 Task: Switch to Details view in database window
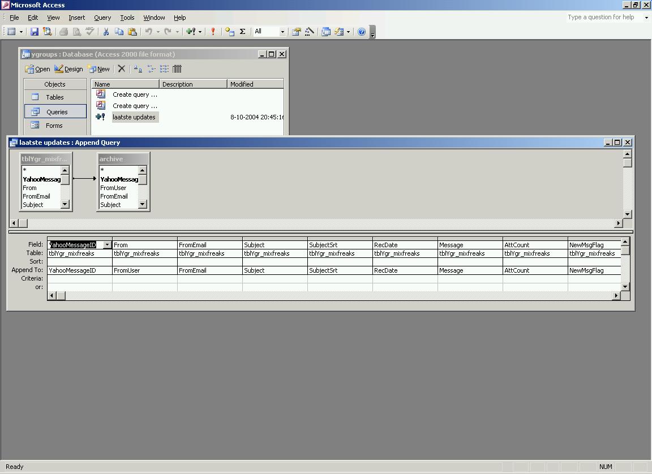pos(177,69)
